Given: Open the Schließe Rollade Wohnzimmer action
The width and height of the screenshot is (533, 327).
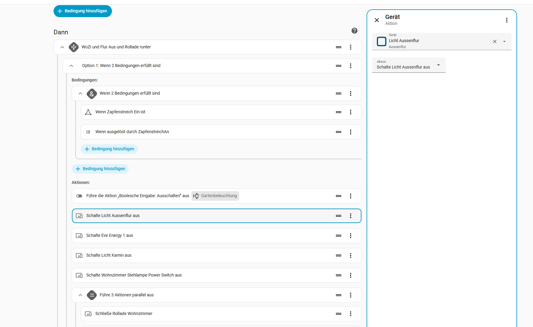Looking at the screenshot, I should (124, 314).
